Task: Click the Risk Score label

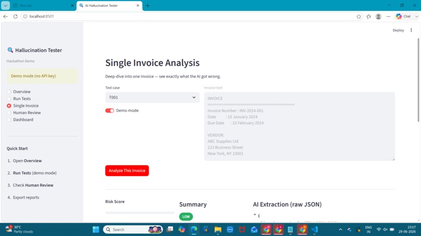Action: pyautogui.click(x=115, y=202)
